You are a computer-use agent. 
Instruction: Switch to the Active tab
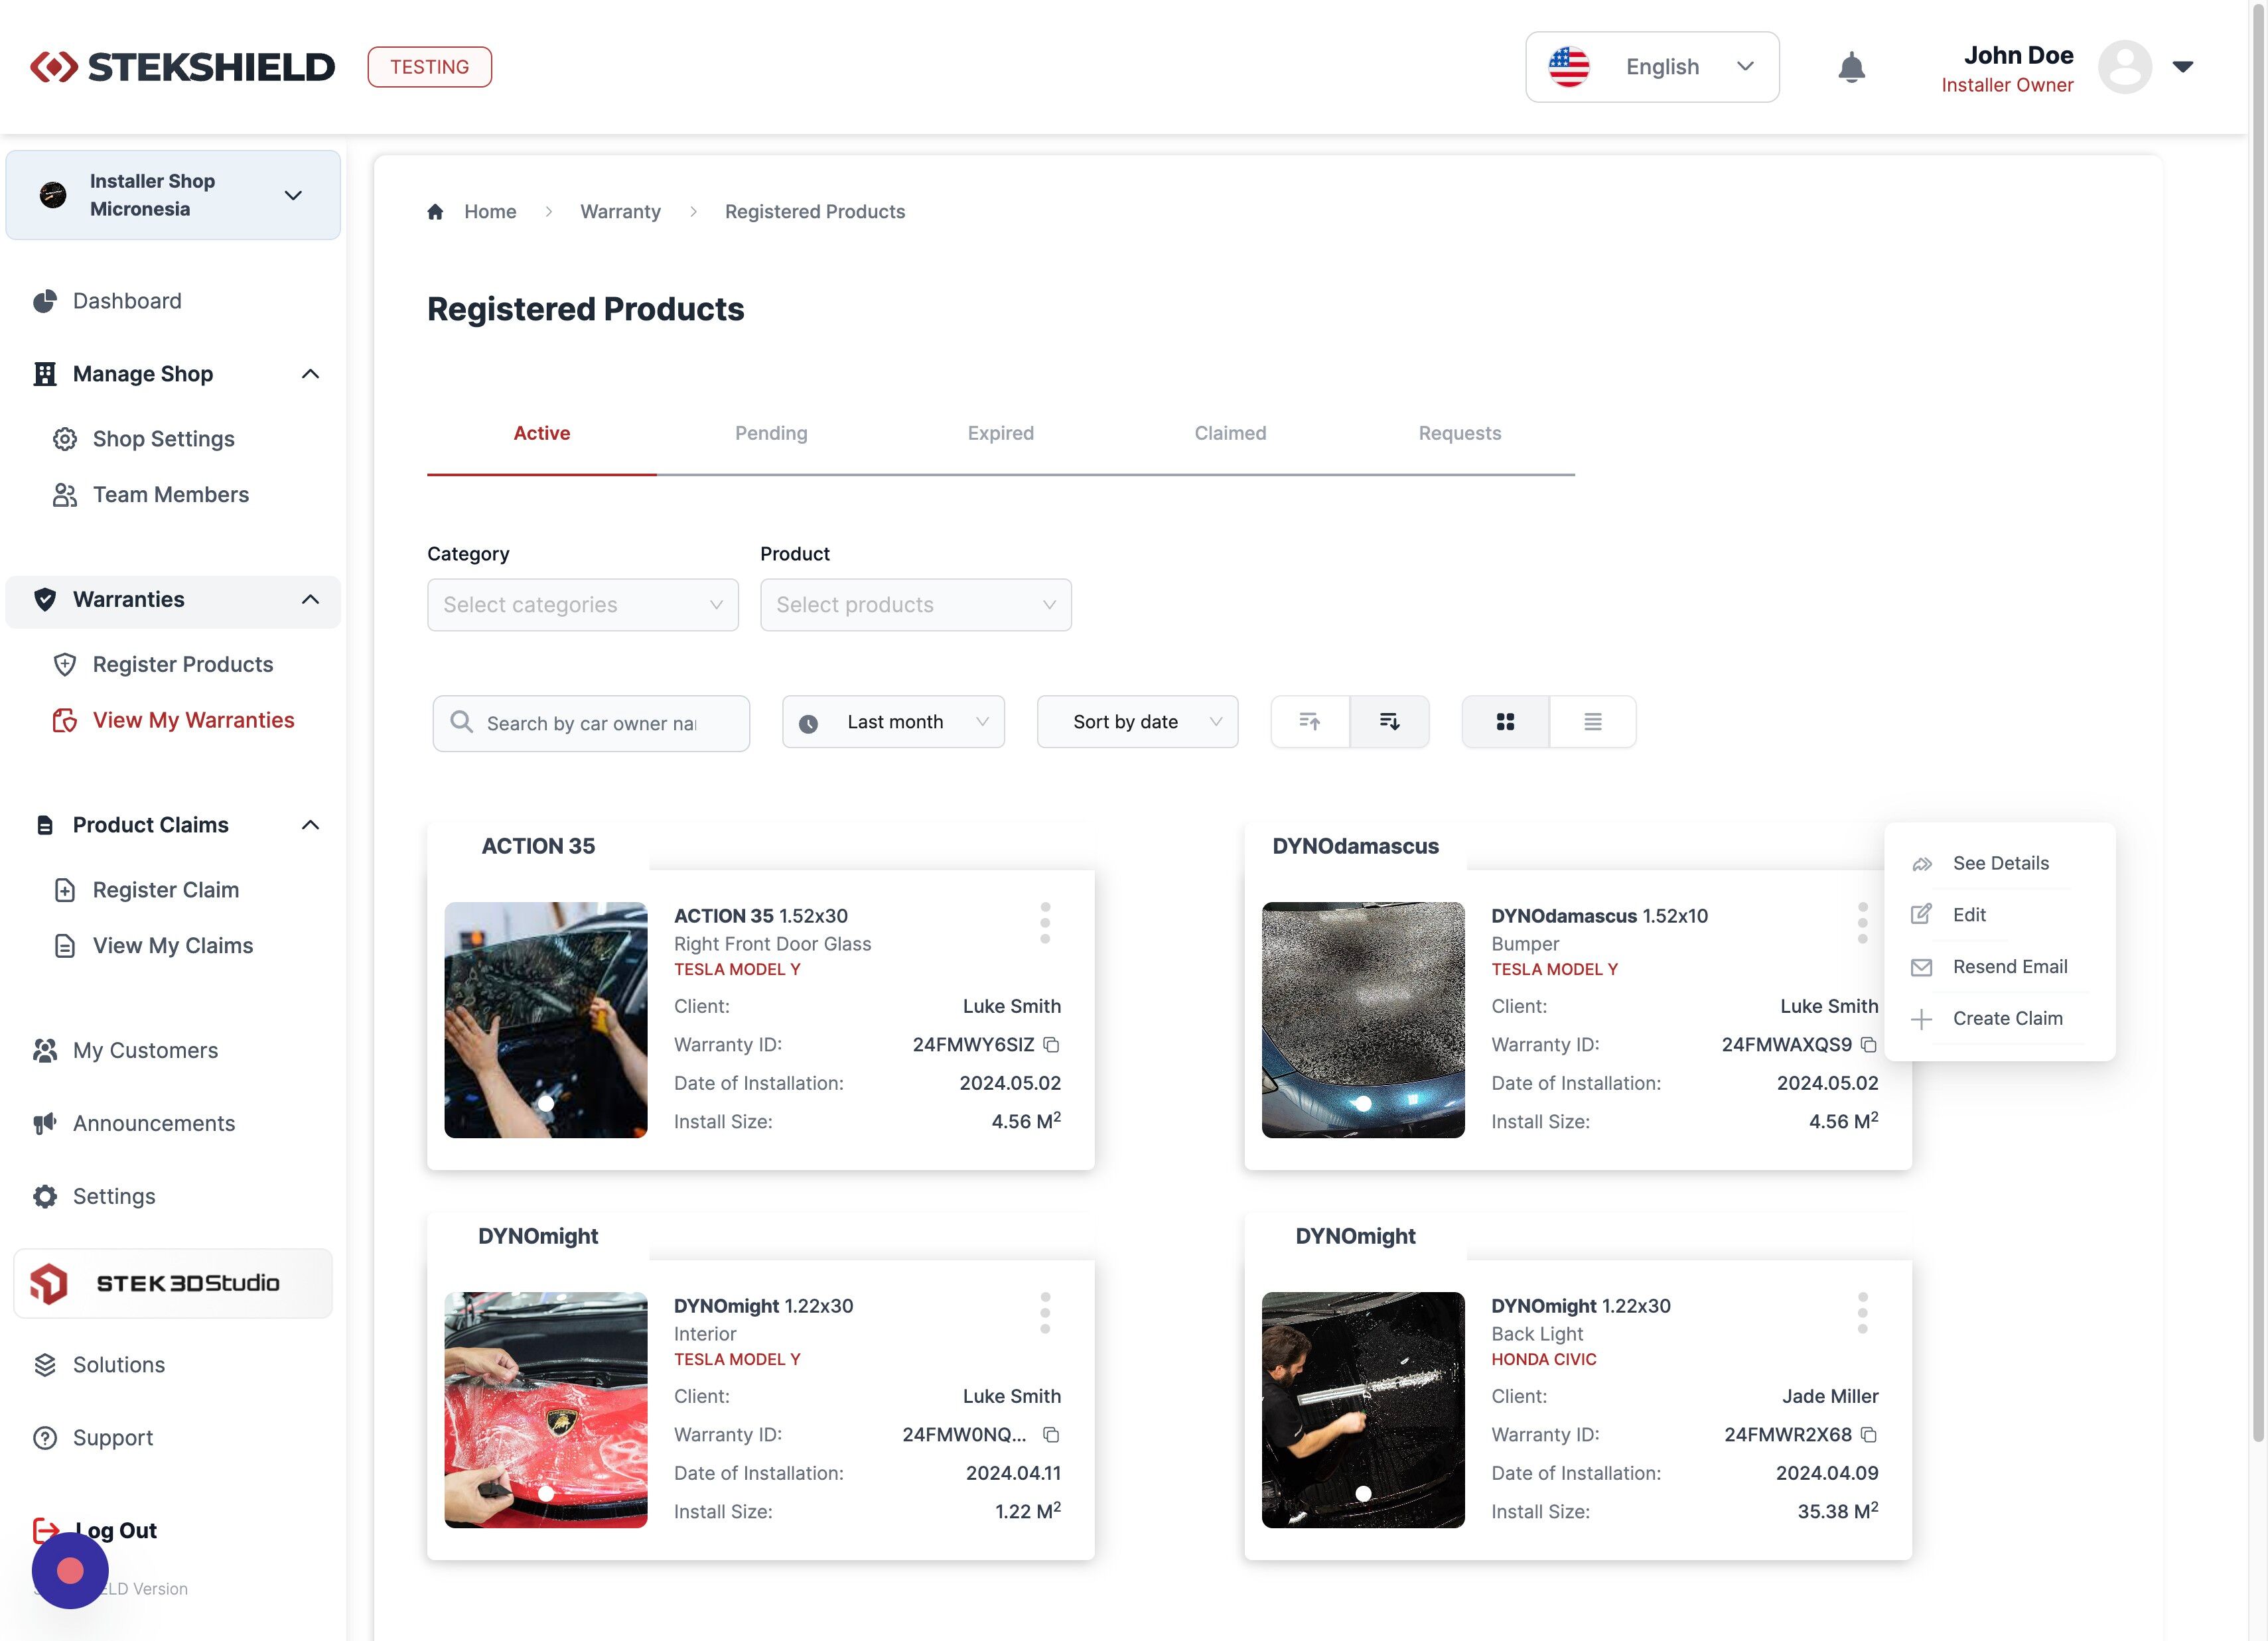coord(542,434)
